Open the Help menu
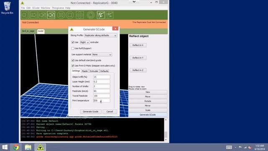The height and width of the screenshot is (151, 268). (68, 8)
